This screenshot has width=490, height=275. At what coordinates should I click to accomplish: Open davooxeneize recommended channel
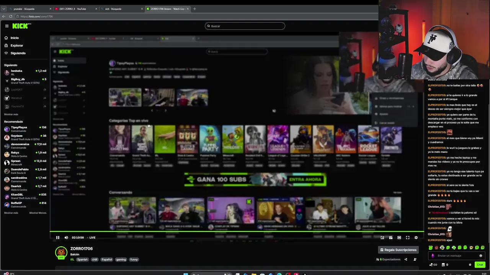25,146
